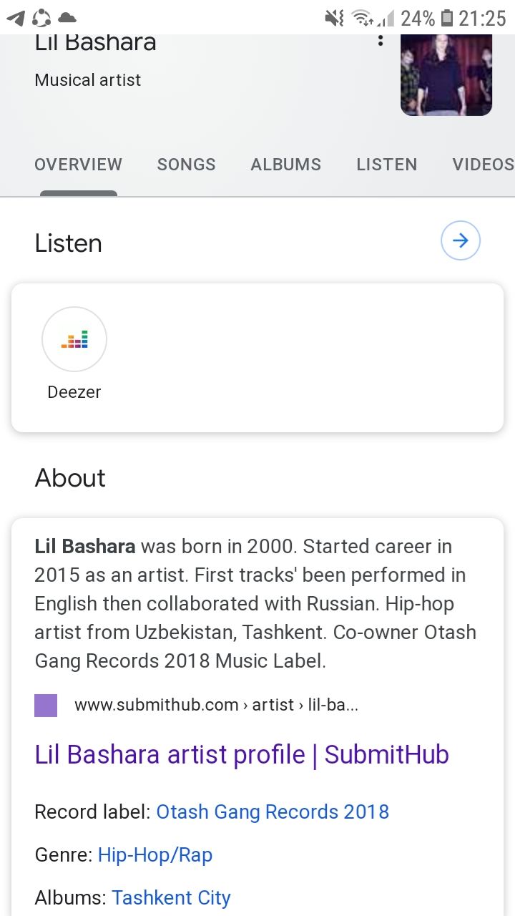Open the Tashkent City album link
Viewport: 515px width, 916px height.
(172, 897)
